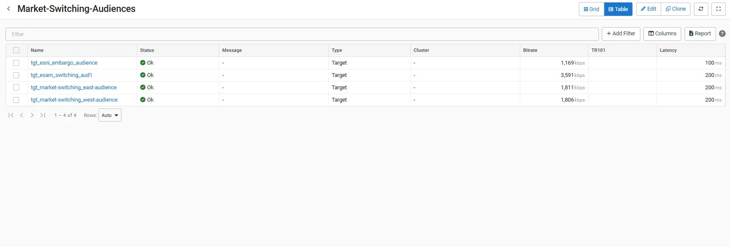This screenshot has width=730, height=247.
Task: Switch to Grid view
Action: (x=592, y=9)
